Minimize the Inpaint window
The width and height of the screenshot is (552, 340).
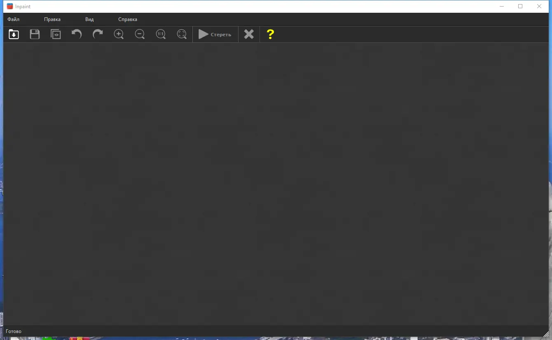(x=501, y=6)
